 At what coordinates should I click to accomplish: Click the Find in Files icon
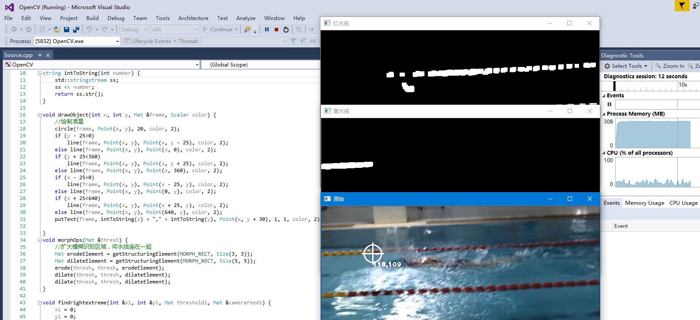pos(247,30)
